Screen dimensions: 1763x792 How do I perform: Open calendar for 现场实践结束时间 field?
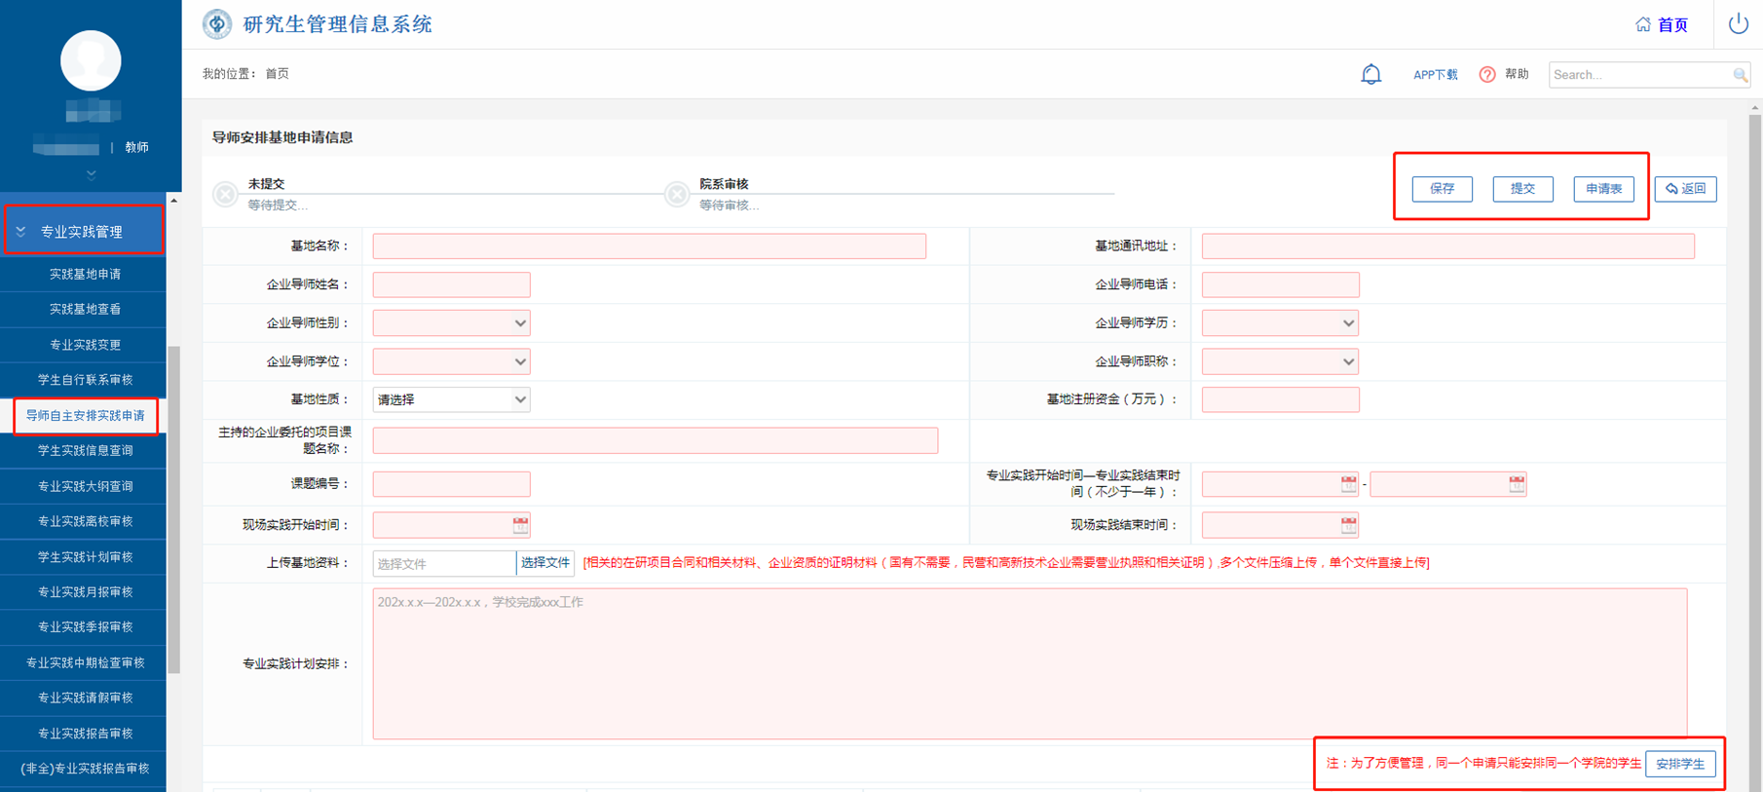pos(1348,525)
